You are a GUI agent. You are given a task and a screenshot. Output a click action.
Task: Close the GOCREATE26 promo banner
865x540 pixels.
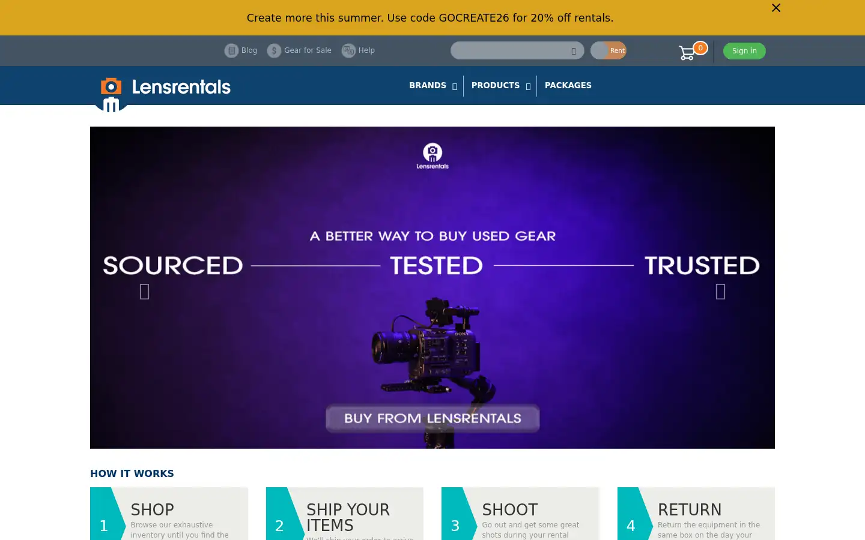coord(776,8)
